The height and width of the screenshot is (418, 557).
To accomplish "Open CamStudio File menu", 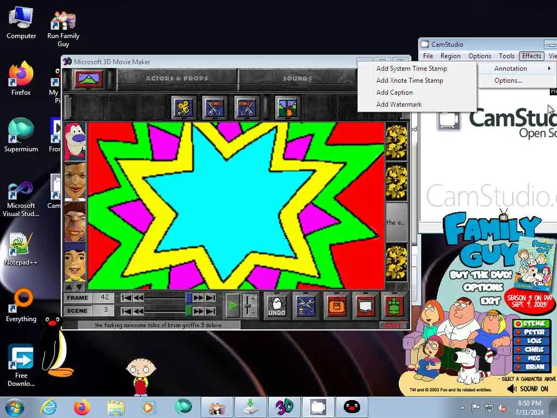I will [x=428, y=56].
